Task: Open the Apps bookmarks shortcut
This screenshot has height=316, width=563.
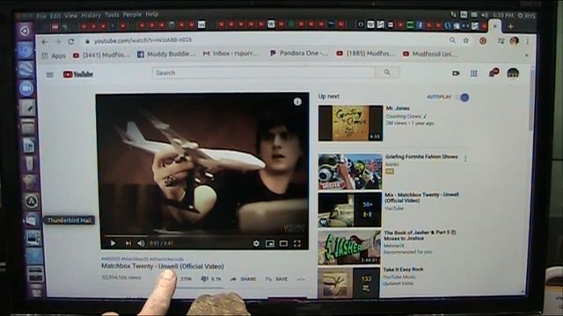Action: 55,56
